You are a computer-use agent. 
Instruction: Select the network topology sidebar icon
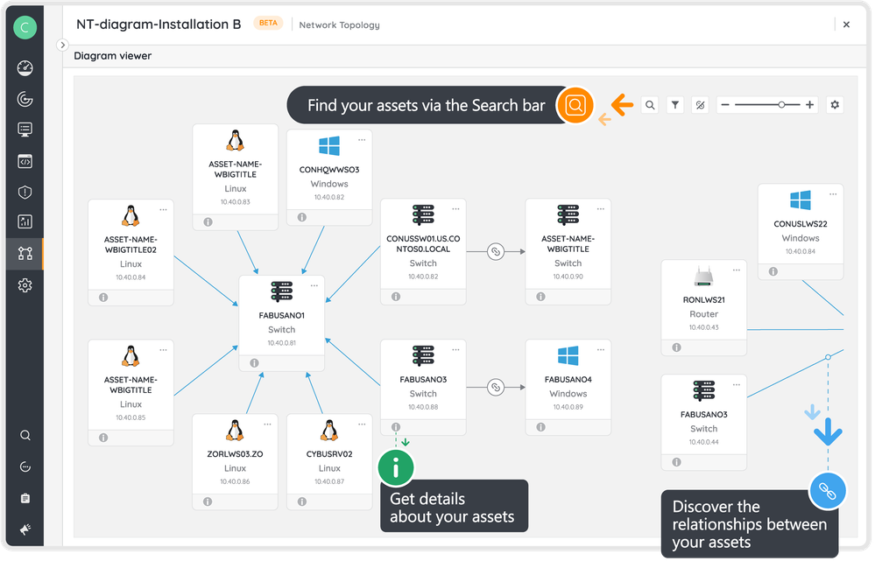tap(25, 254)
